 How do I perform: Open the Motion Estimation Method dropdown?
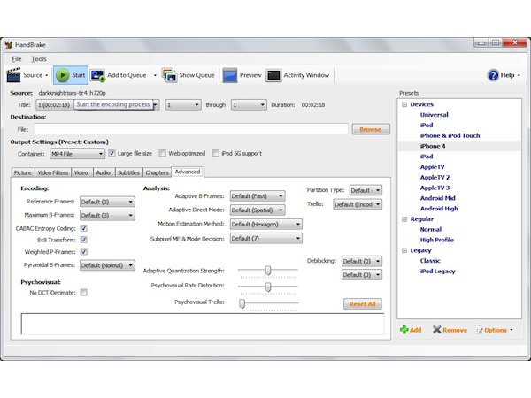click(265, 224)
